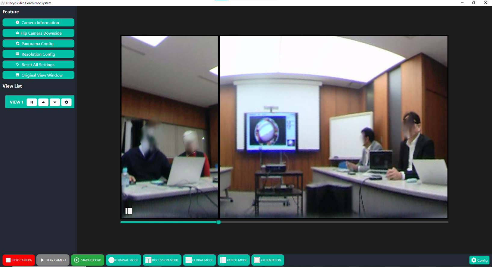Open Resolution Config settings
The image size is (492, 267).
(x=38, y=54)
